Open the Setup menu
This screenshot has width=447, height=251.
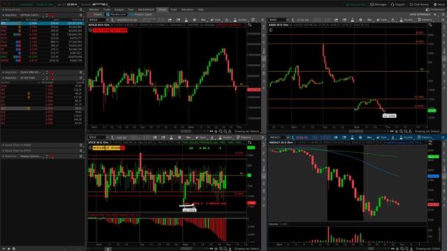click(x=439, y=4)
